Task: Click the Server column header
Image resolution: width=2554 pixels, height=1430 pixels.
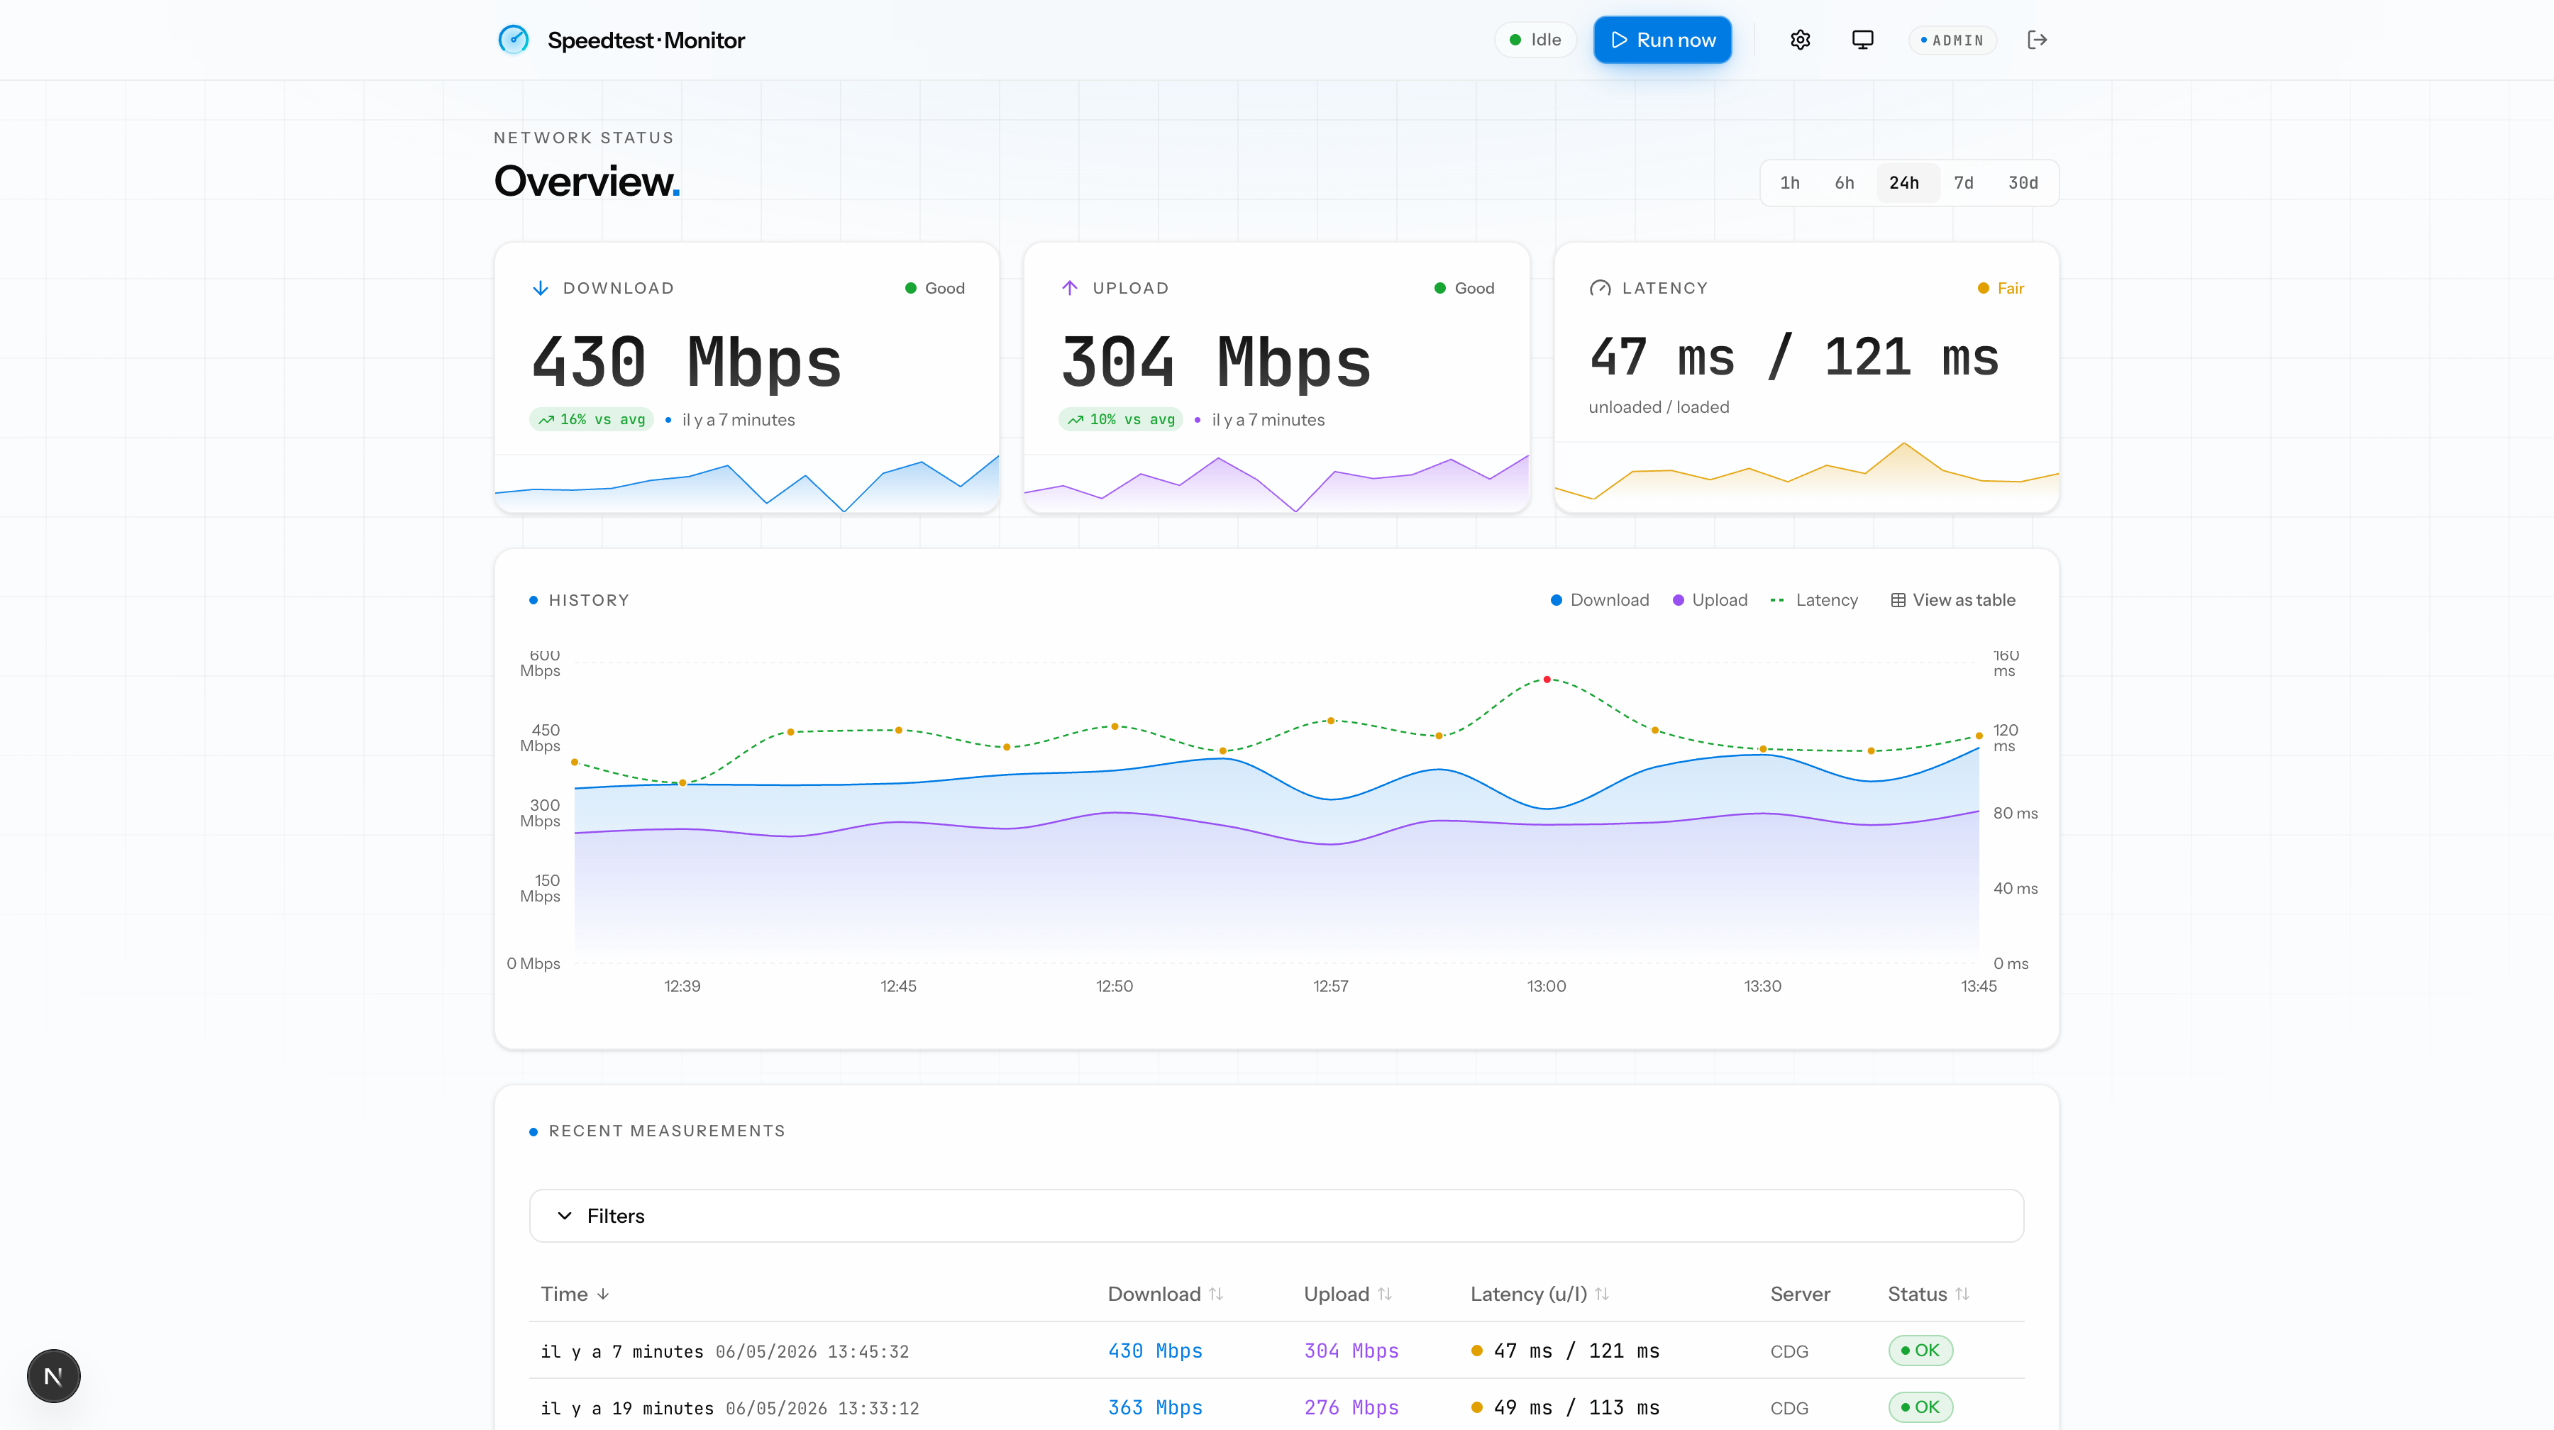Action: tap(1801, 1295)
